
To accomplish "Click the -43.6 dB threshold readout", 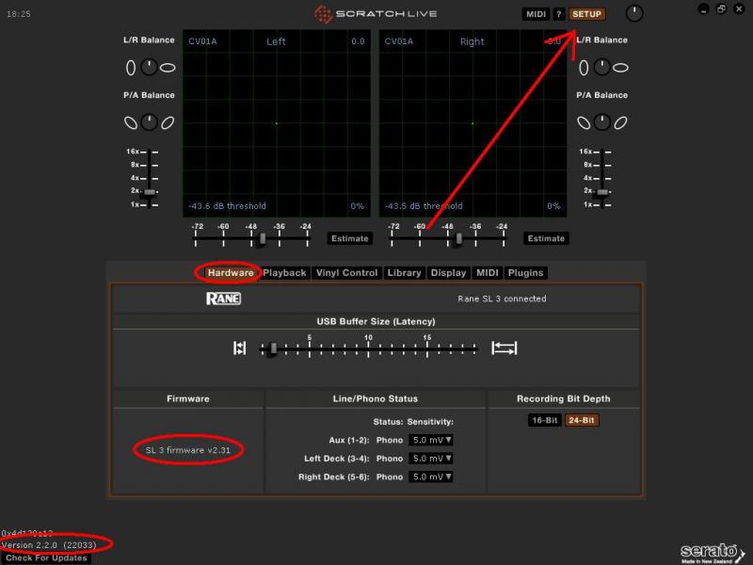I will (x=227, y=206).
